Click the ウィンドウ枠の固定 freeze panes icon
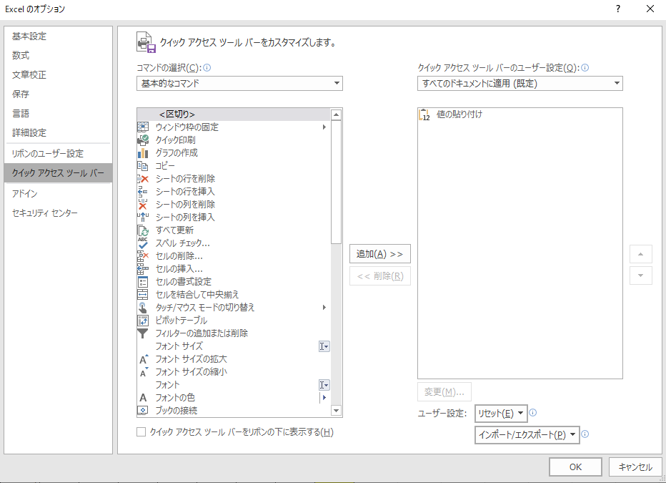This screenshot has height=483, width=666. 143,127
